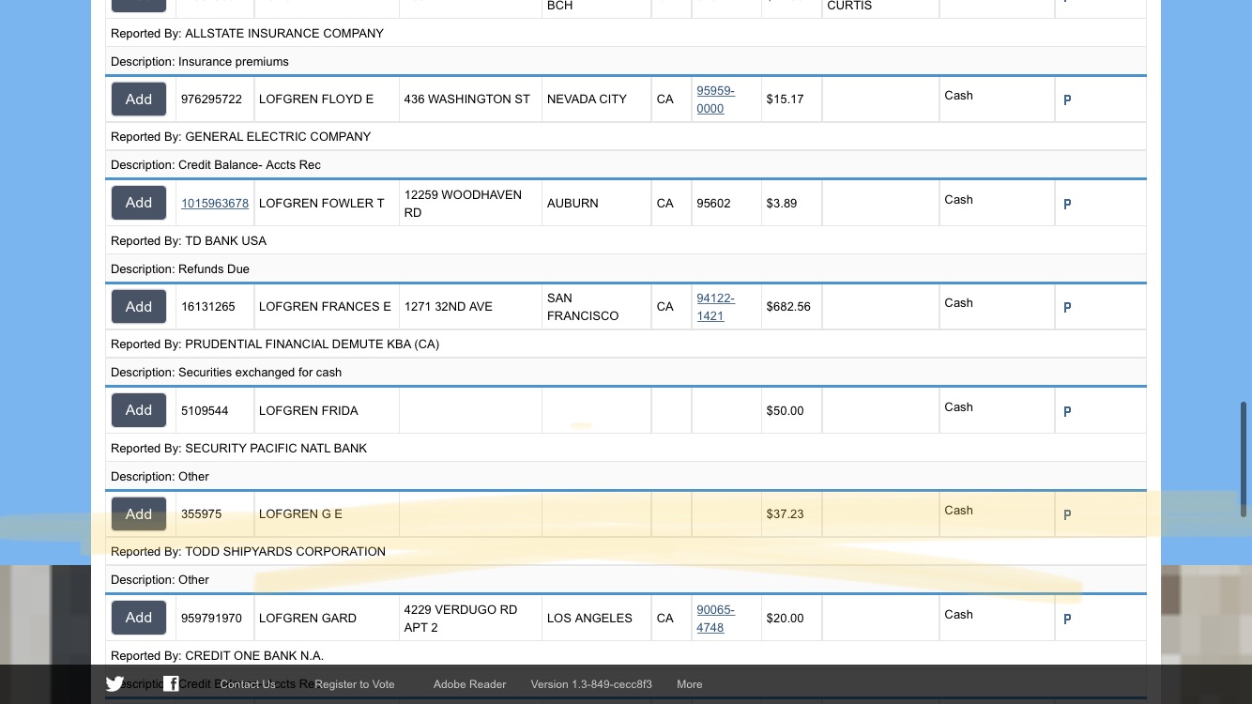Click the P icon in the LOFGREN FOWLER T row
Image resolution: width=1252 pixels, height=704 pixels.
click(1067, 204)
